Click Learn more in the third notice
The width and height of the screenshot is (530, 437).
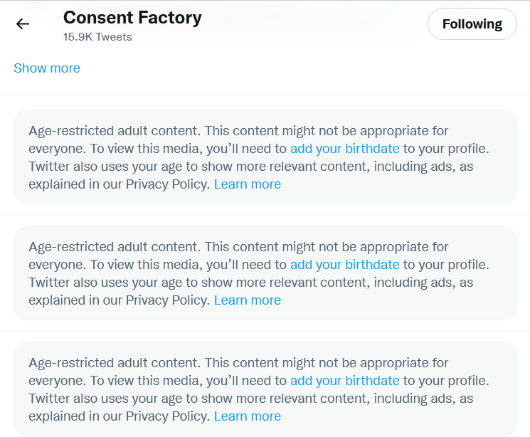(248, 416)
